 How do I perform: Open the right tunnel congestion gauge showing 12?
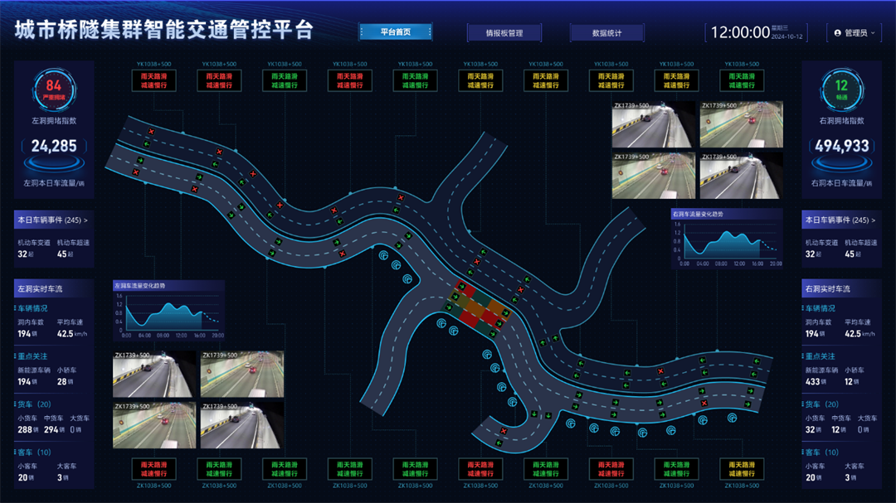[841, 89]
